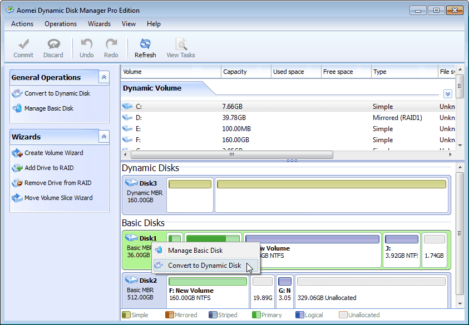Open the Operations menu

point(61,24)
